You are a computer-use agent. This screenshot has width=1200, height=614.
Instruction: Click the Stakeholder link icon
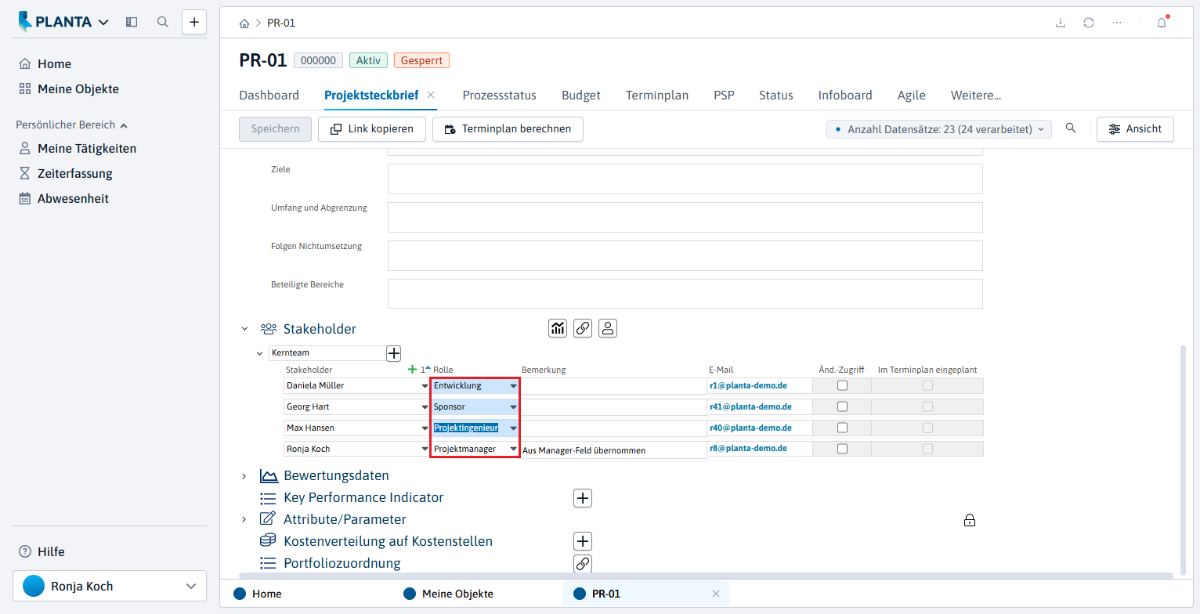[x=583, y=328]
